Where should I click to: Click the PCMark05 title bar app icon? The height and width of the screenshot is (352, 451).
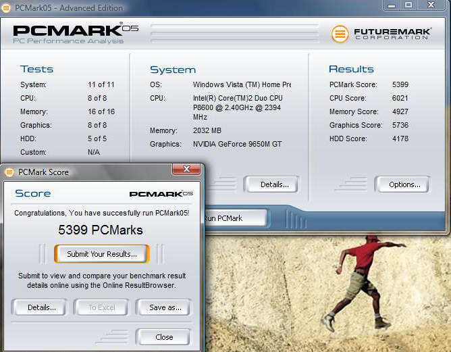pyautogui.click(x=6, y=8)
